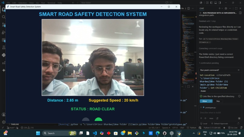Open Windows Start menu
The width and height of the screenshot is (244, 137).
click(38, 133)
